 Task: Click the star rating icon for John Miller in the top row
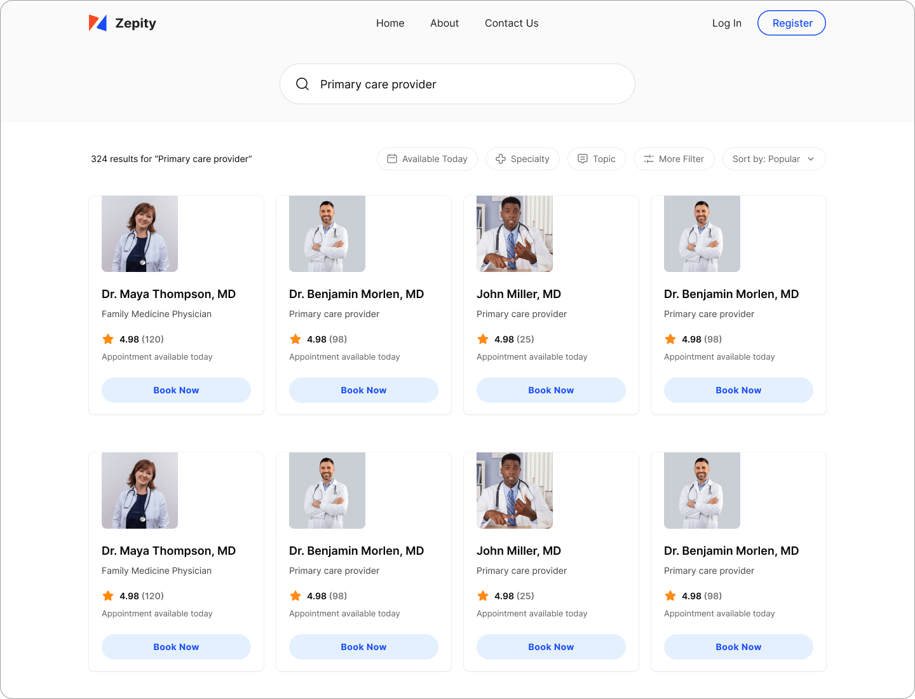tap(483, 339)
